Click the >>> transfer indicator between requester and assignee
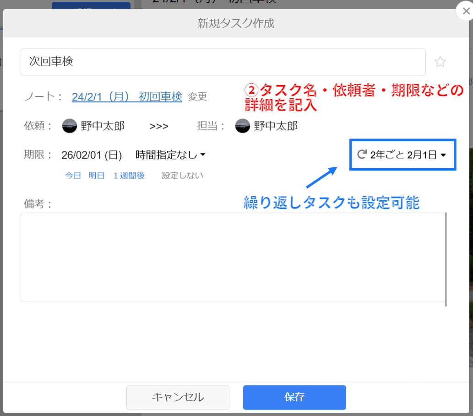 point(158,126)
